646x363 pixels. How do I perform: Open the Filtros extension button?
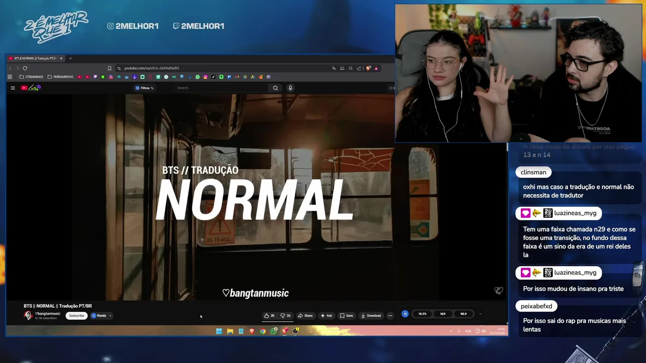[144, 88]
